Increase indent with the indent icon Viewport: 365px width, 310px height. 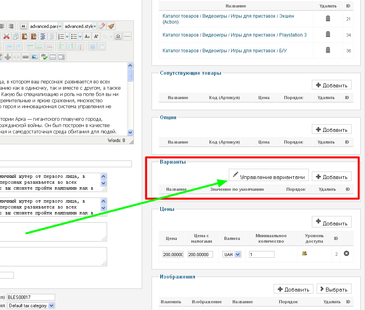click(x=43, y=36)
